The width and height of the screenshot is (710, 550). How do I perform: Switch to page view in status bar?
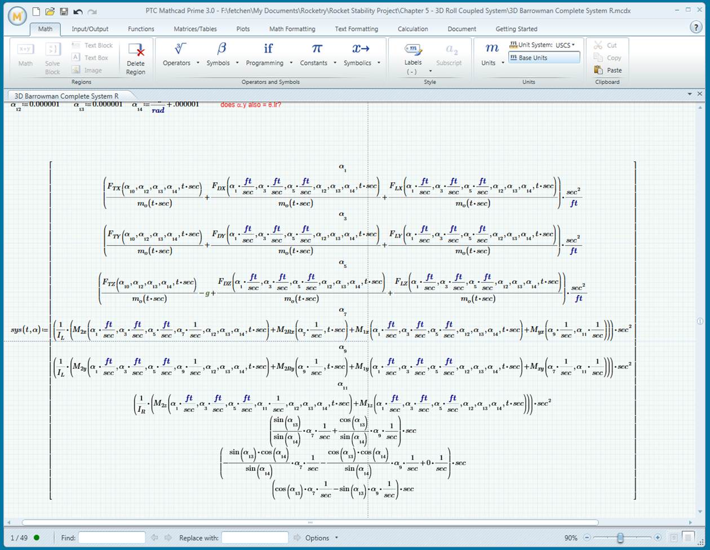pos(673,538)
